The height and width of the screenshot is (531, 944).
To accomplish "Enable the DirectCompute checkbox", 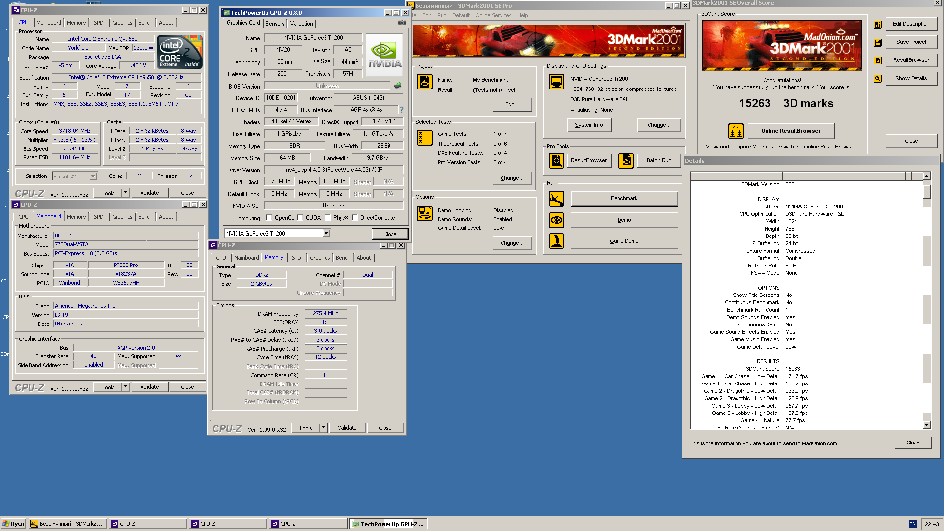I will [354, 218].
